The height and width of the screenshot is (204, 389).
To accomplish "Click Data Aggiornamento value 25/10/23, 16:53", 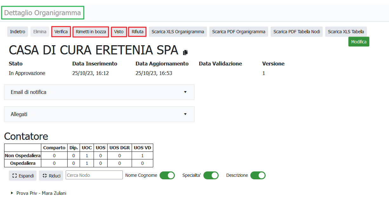I will click(x=154, y=73).
